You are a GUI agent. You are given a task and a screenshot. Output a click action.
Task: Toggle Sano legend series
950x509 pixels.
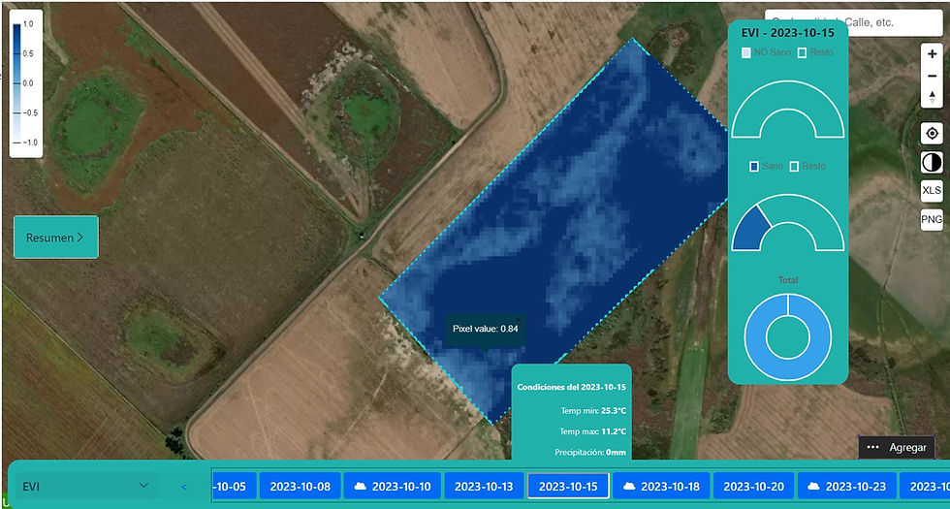[x=767, y=166]
